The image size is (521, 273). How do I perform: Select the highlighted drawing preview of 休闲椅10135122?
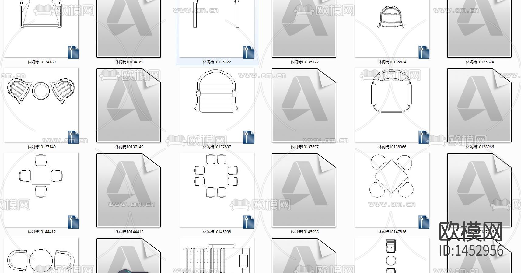217,29
